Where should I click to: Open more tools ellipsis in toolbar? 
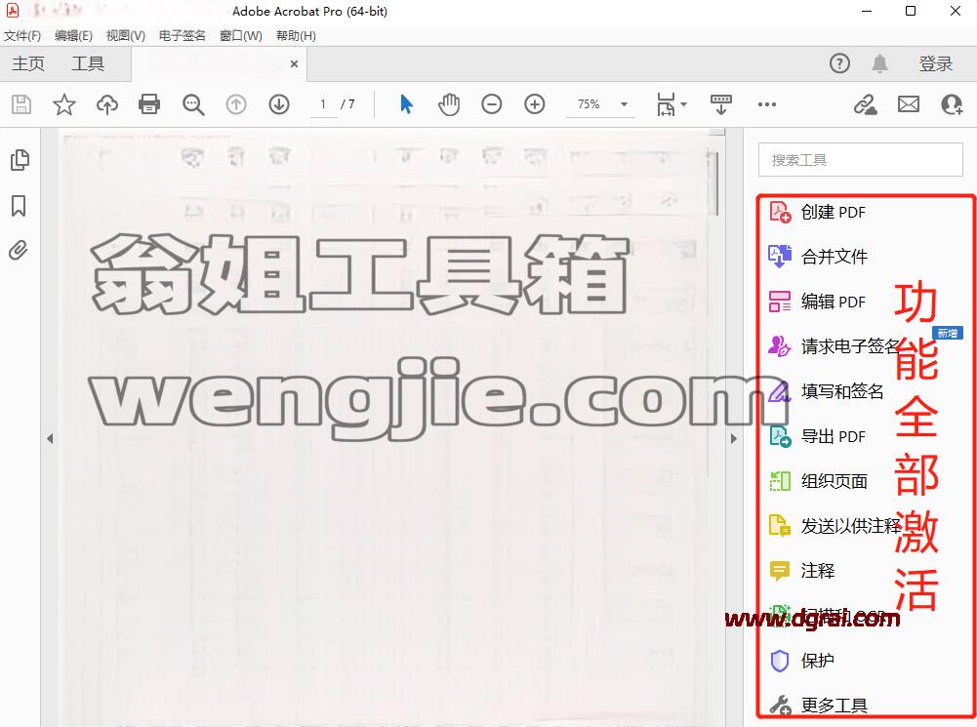[x=767, y=104]
